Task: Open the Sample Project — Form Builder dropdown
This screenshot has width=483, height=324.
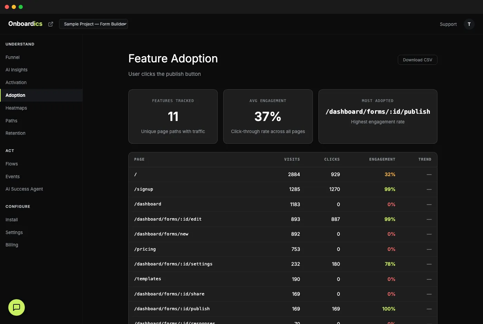Action: pos(93,24)
